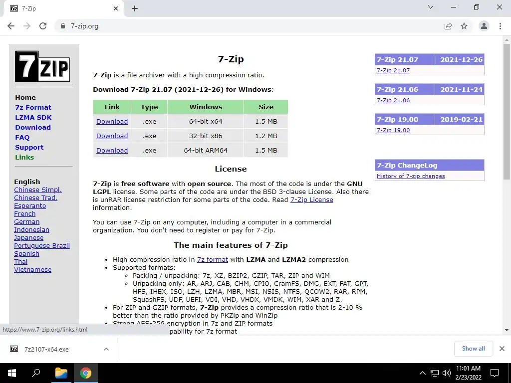Reload the 7-zip.org page
Viewport: 511px width, 383px height.
coord(43,26)
